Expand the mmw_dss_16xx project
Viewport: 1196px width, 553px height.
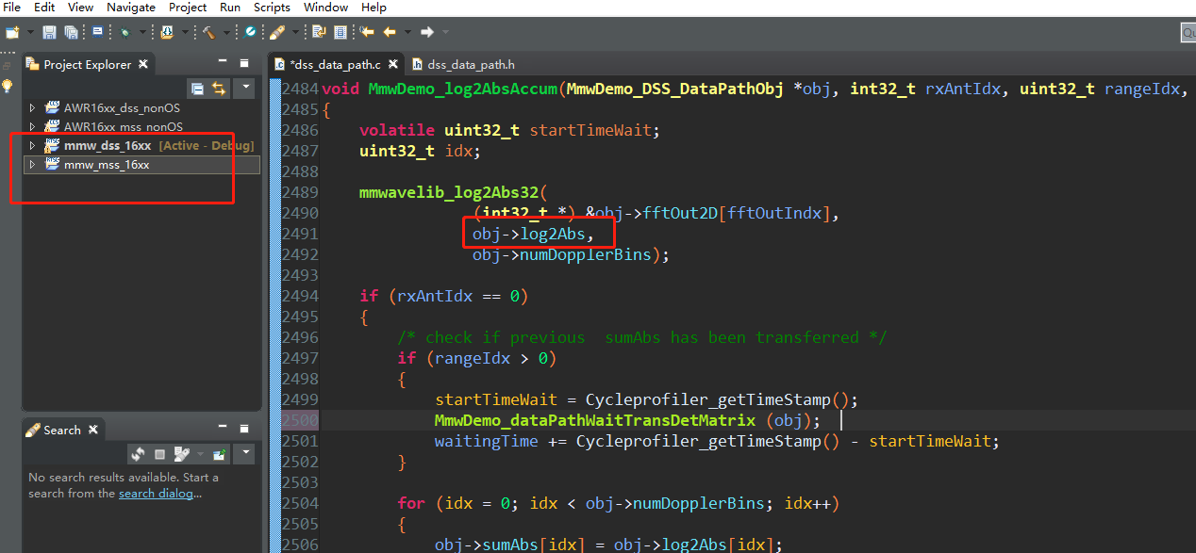click(x=33, y=146)
